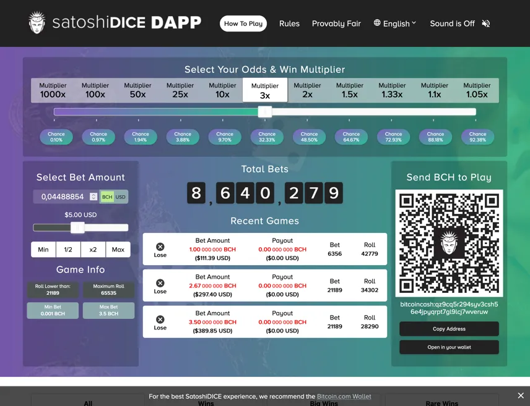This screenshot has width=530, height=406.
Task: Select the 25x multiplier
Action: click(x=180, y=90)
